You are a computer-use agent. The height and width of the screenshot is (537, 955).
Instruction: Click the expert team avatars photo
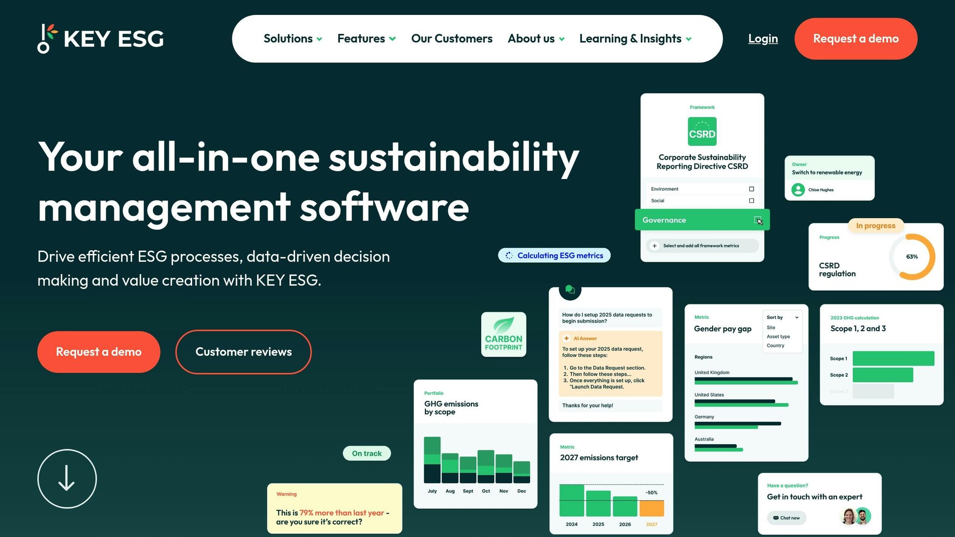(x=856, y=516)
